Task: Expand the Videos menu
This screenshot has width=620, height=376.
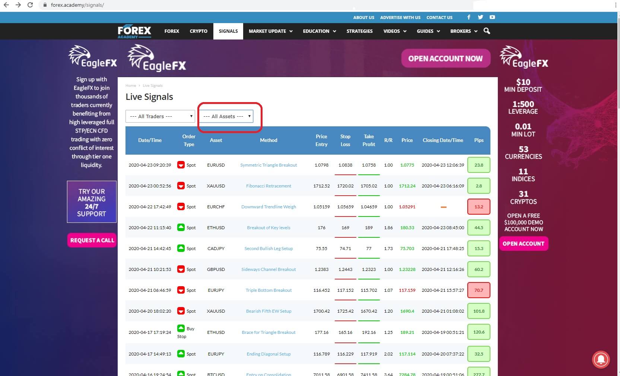Action: tap(395, 31)
